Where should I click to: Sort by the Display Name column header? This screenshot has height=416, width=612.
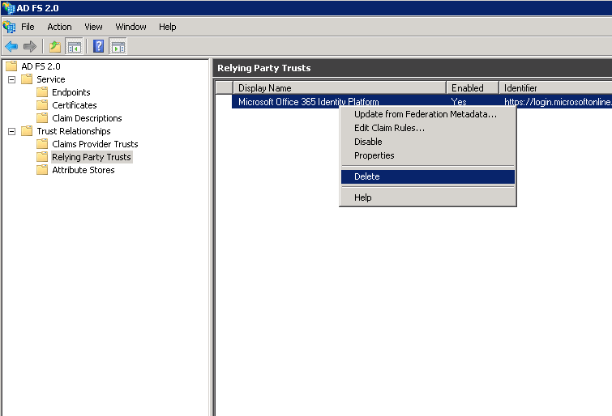coord(340,88)
